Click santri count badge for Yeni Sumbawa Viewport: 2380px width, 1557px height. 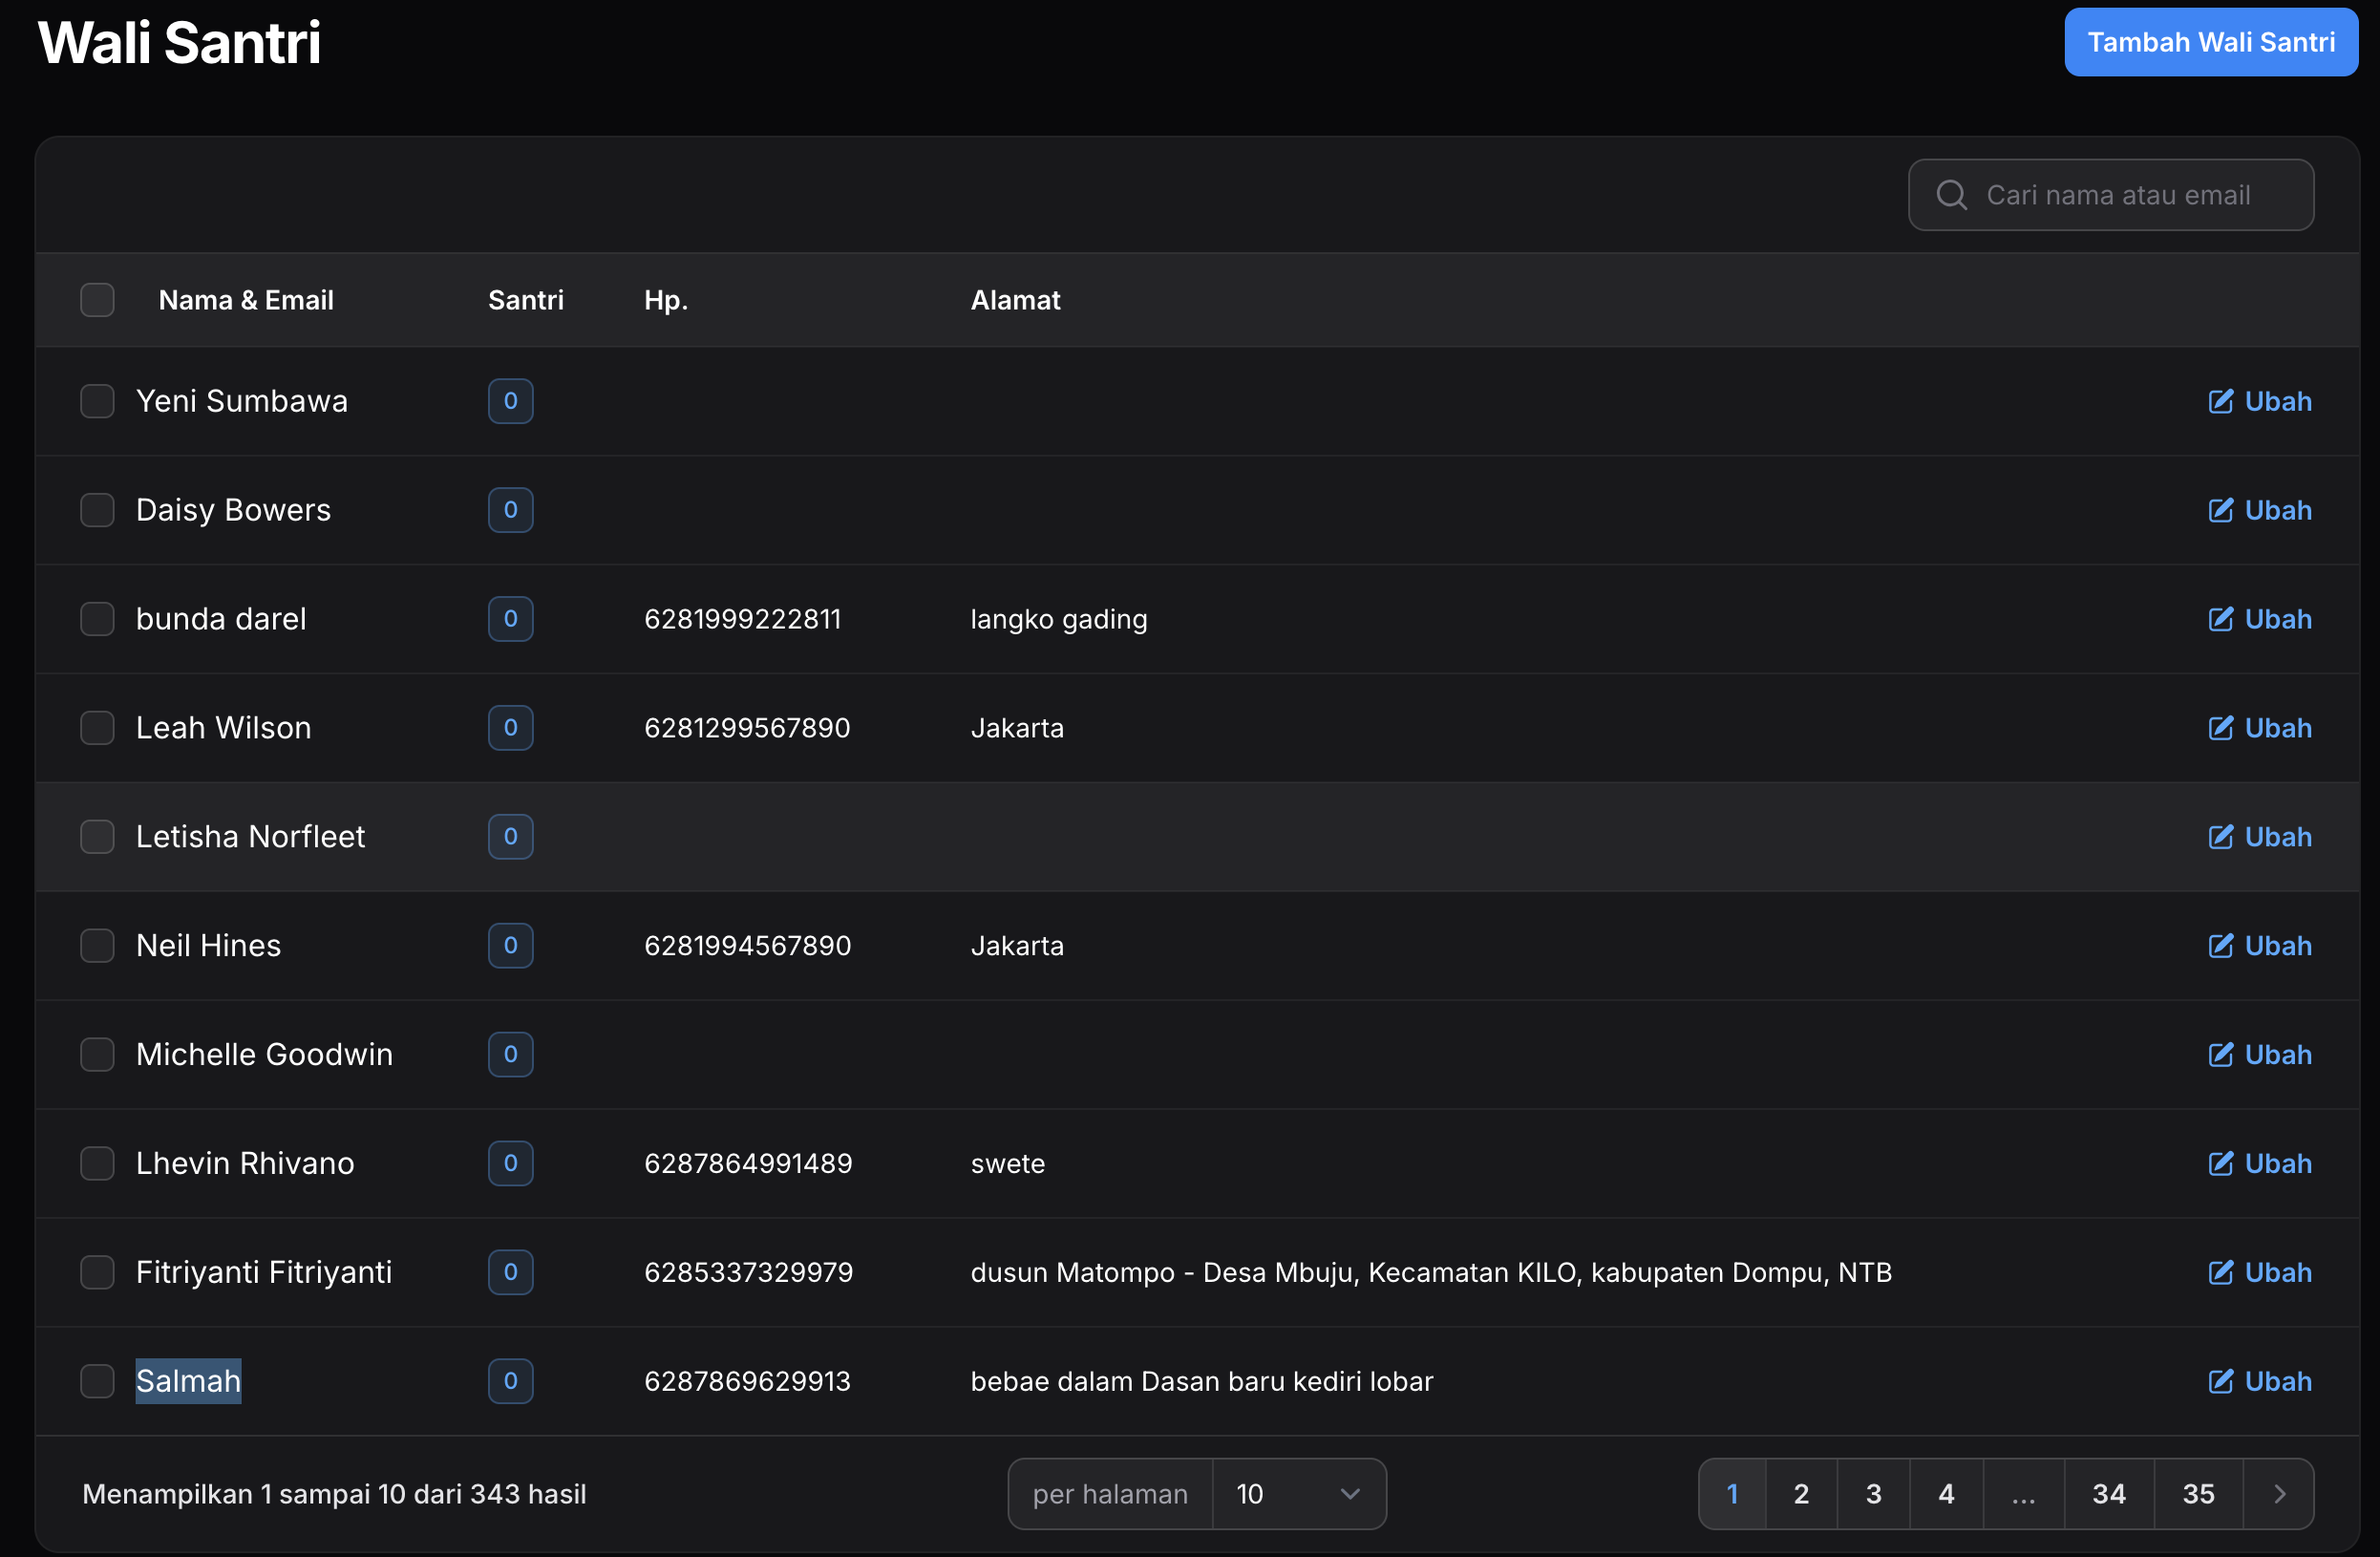510,401
